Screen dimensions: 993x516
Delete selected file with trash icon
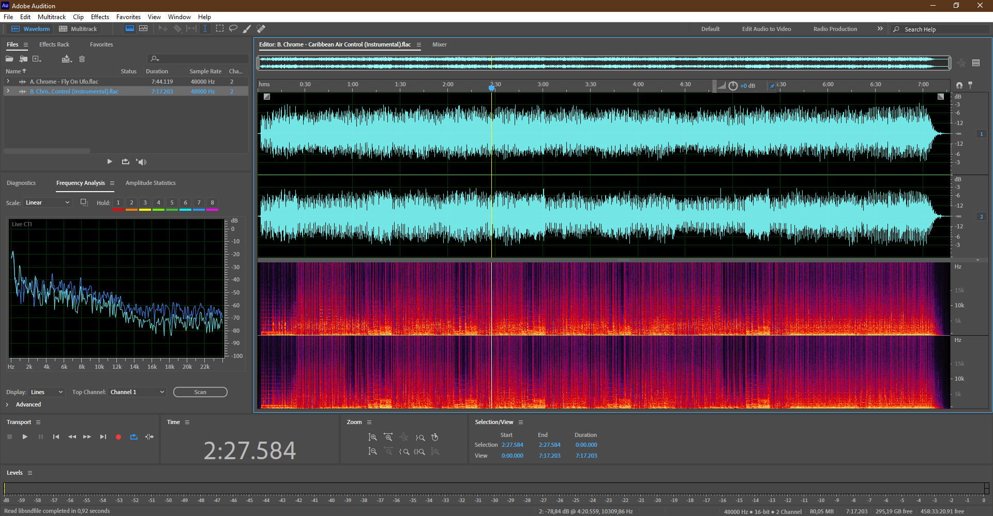[x=82, y=59]
